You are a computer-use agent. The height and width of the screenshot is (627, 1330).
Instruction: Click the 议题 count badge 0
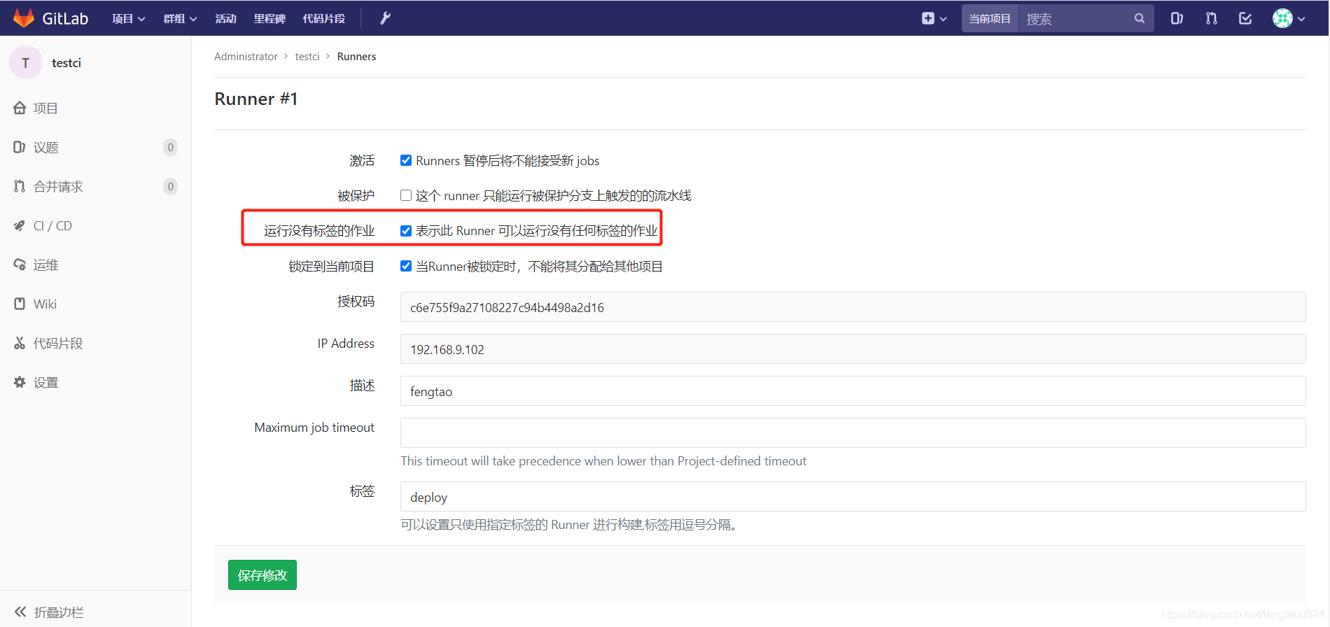(x=170, y=147)
